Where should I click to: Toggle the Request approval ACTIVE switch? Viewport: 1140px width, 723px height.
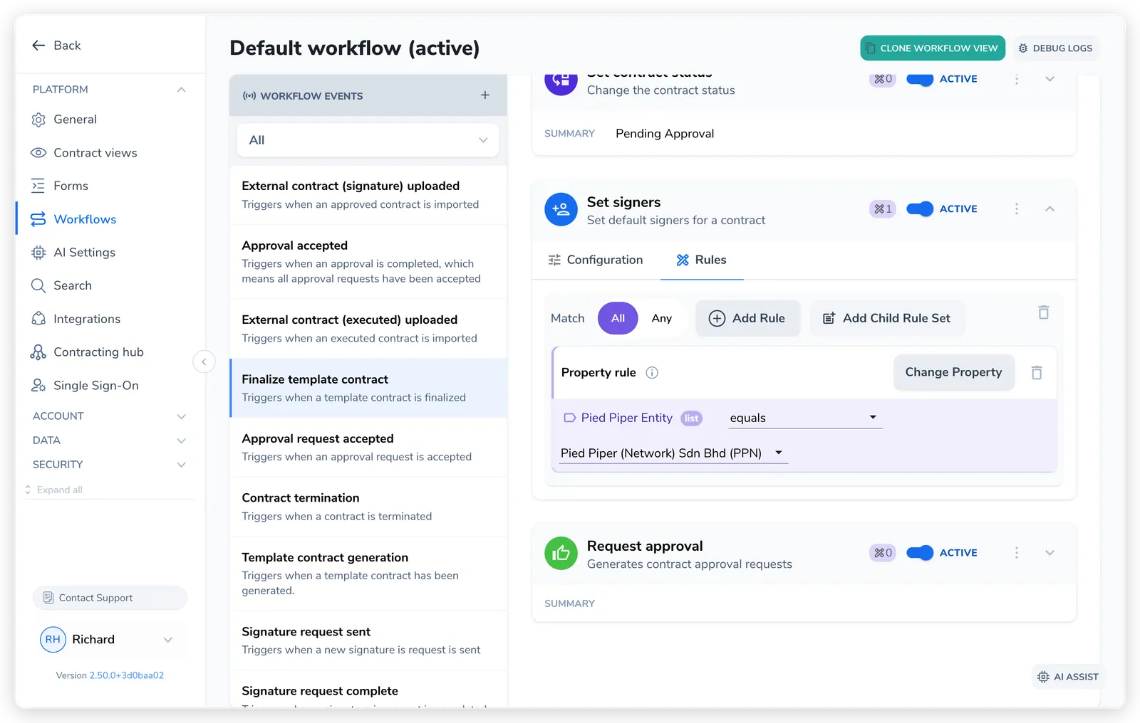(920, 553)
